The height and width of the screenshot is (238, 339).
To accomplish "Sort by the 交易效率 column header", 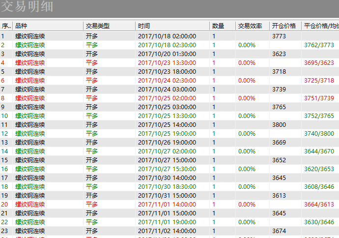I will [x=253, y=26].
